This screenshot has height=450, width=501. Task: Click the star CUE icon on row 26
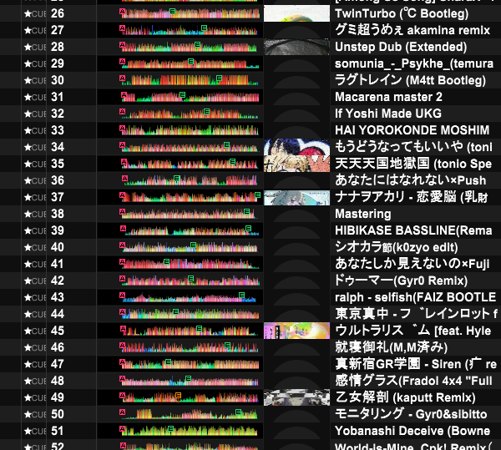(35, 13)
